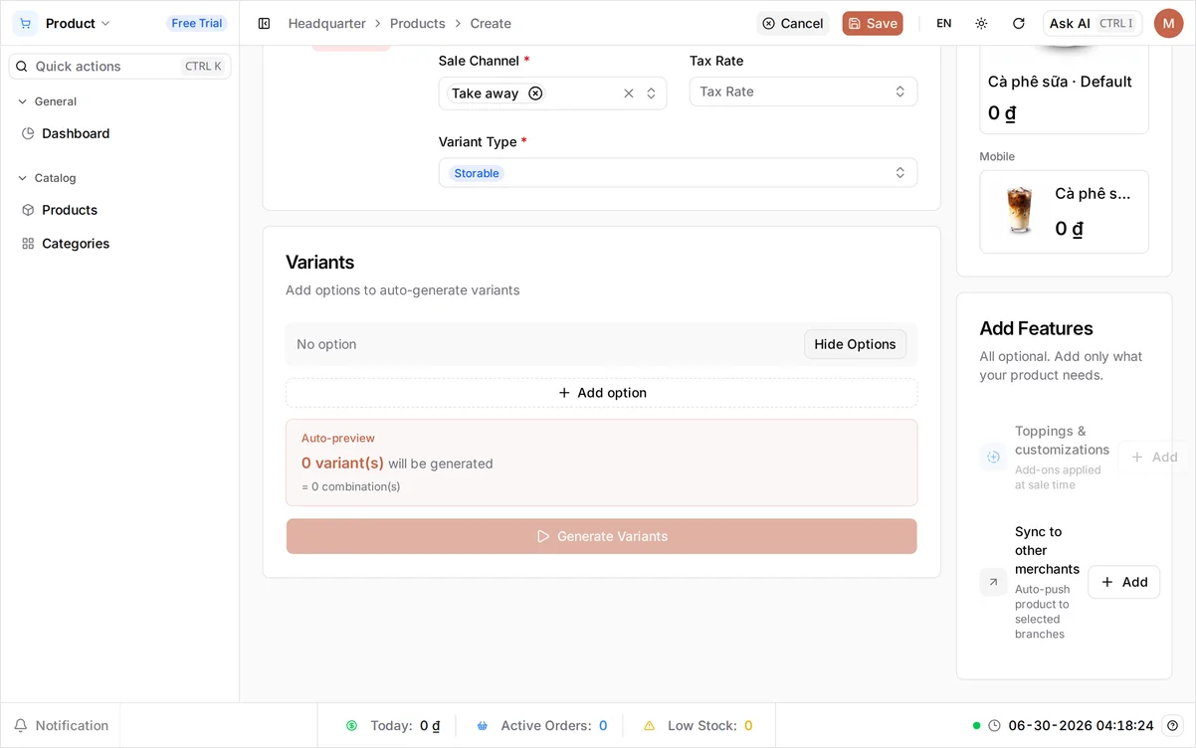The width and height of the screenshot is (1196, 748).
Task: Expand the Sale Channel dropdown arrows
Action: [651, 93]
